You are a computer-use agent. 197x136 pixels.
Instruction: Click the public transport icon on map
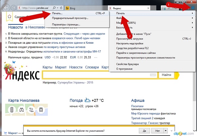[42, 110]
